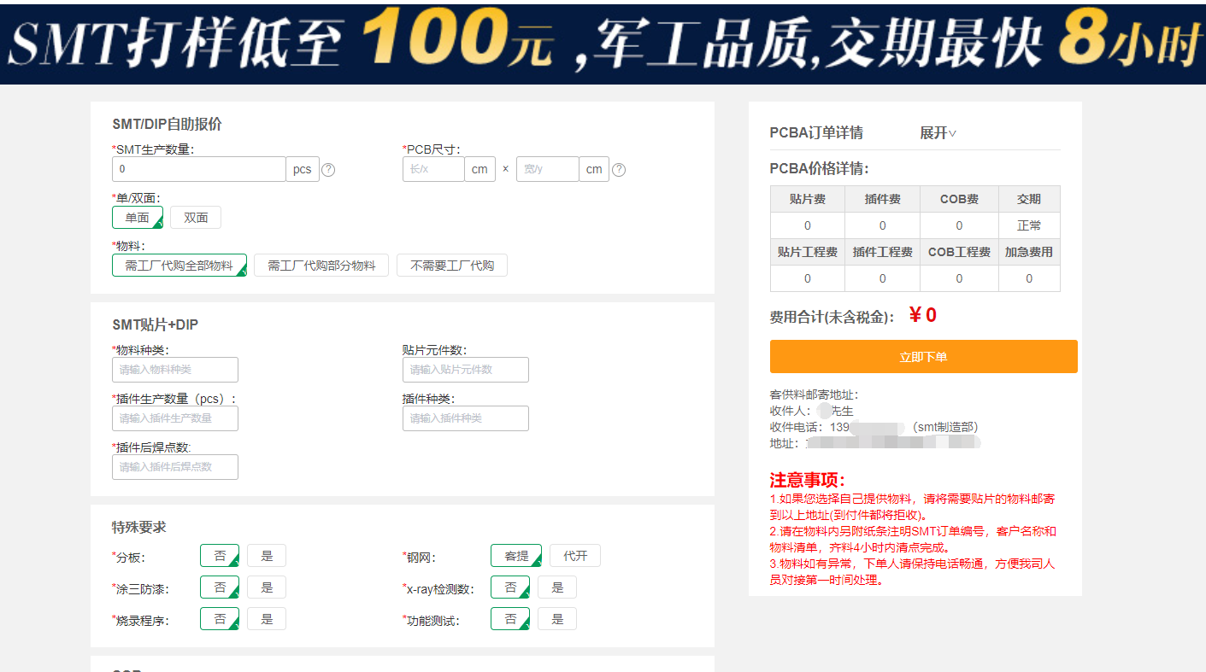Open the PCB尺寸 help tooltip icon

tap(618, 169)
